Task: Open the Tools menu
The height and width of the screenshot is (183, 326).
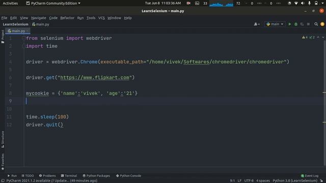Action: click(91, 18)
